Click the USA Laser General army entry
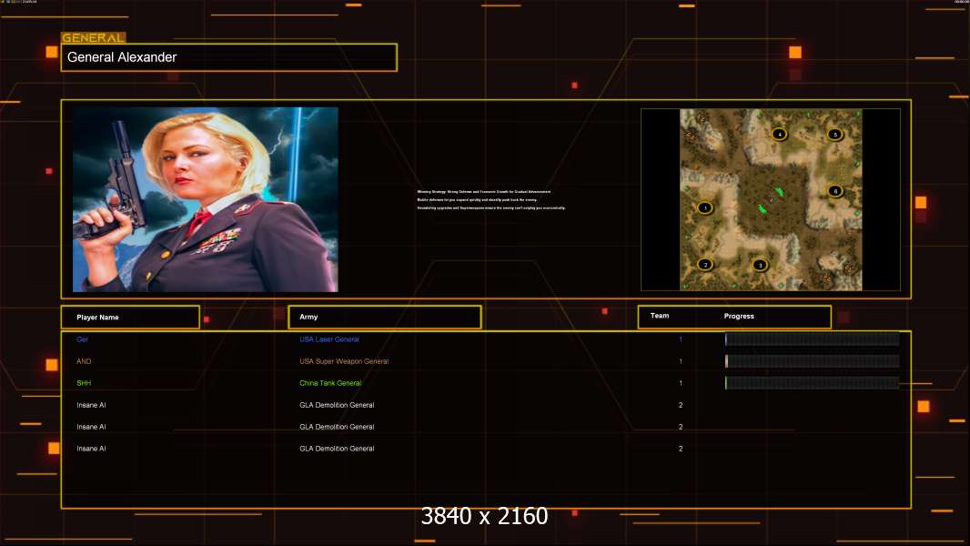The width and height of the screenshot is (970, 546). (329, 339)
